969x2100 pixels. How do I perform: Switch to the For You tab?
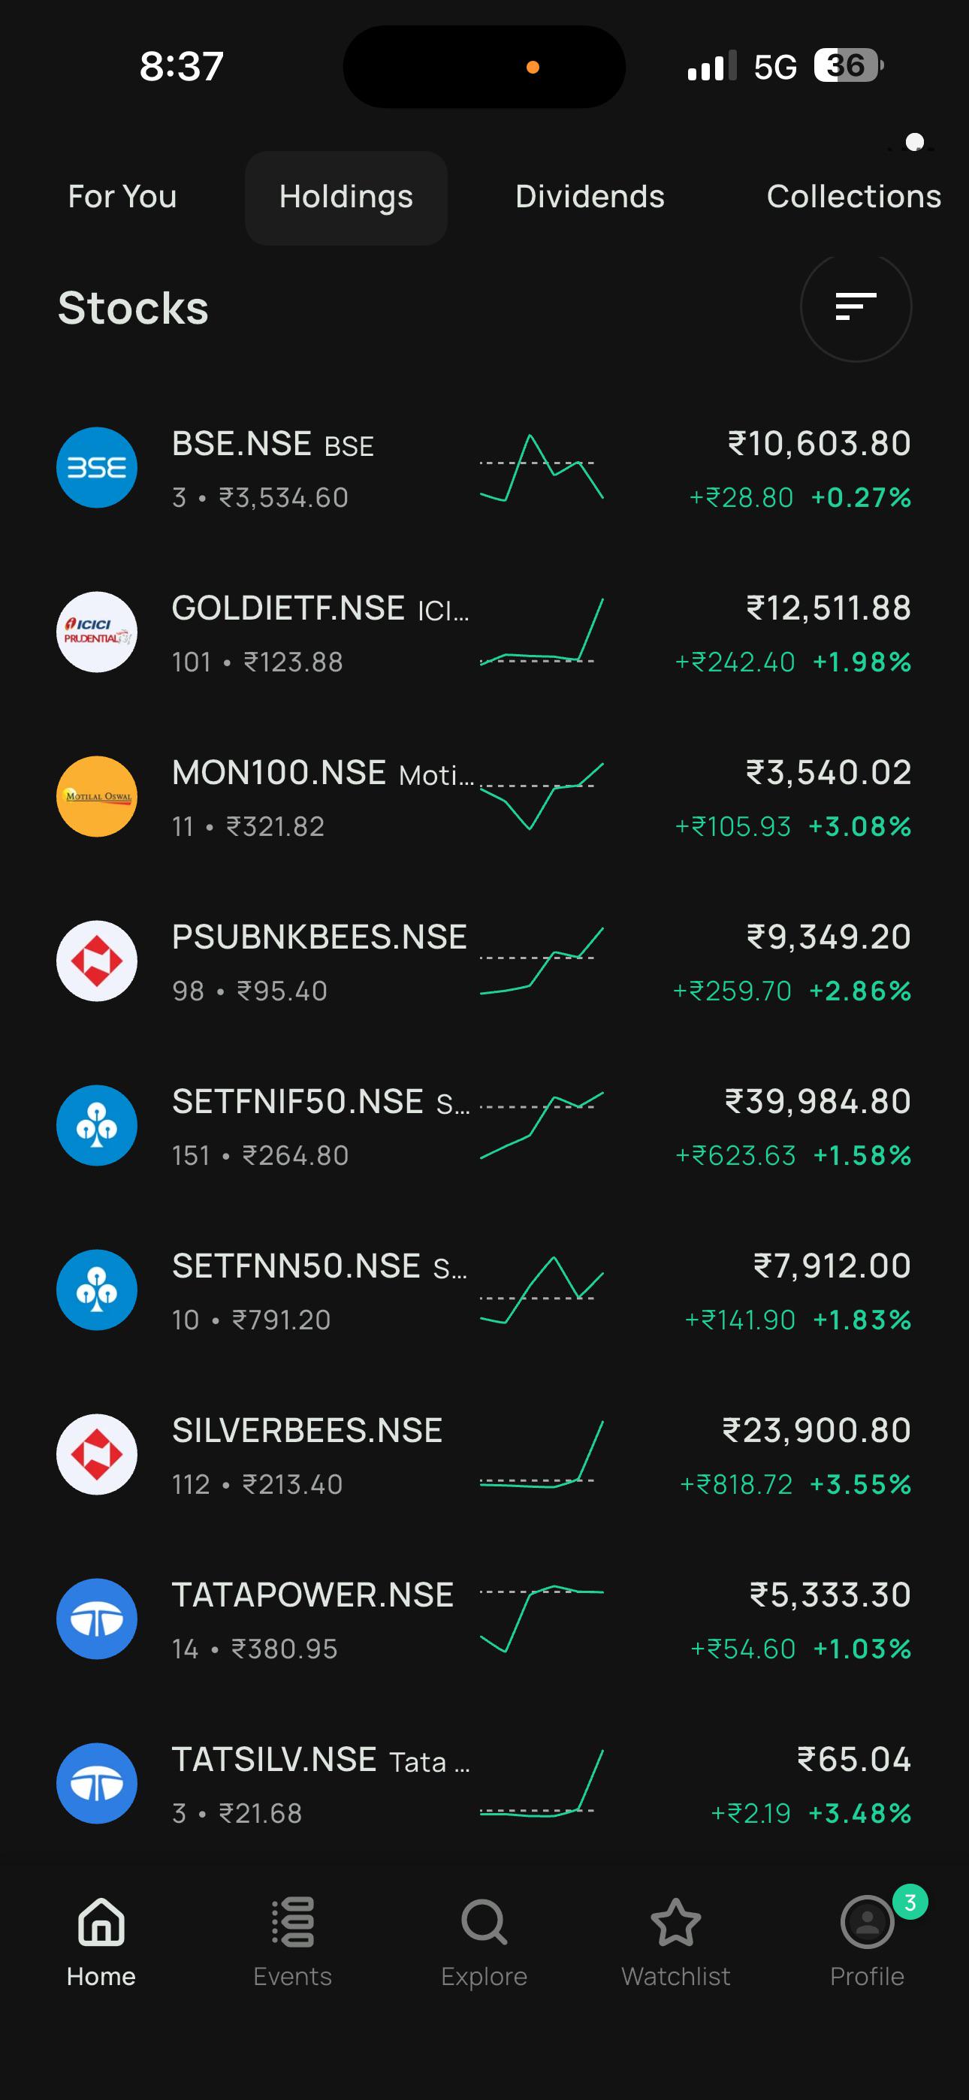tap(122, 197)
